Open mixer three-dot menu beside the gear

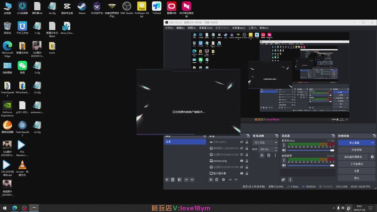tap(290, 179)
